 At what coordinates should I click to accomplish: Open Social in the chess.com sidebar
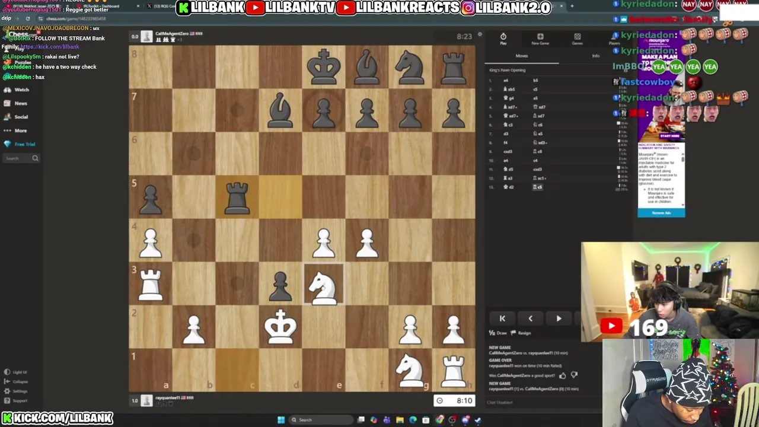click(16, 117)
